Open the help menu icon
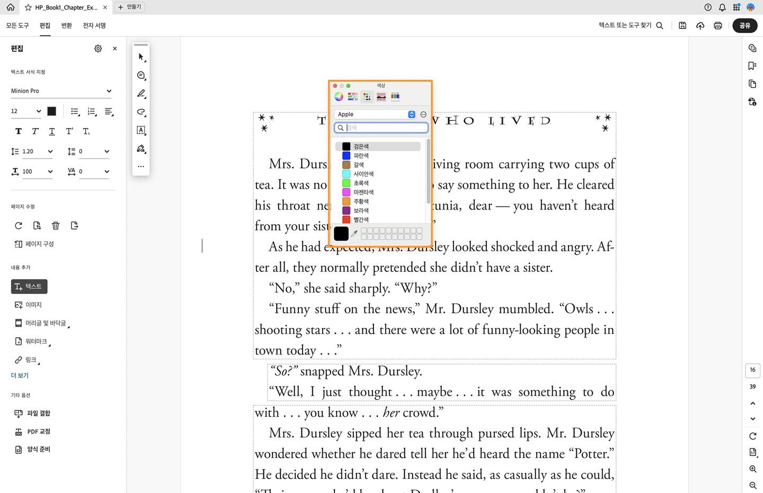This screenshot has width=763, height=493. (x=708, y=7)
